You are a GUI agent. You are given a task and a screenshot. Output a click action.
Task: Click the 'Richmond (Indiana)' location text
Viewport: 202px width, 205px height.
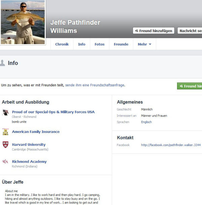point(25,166)
